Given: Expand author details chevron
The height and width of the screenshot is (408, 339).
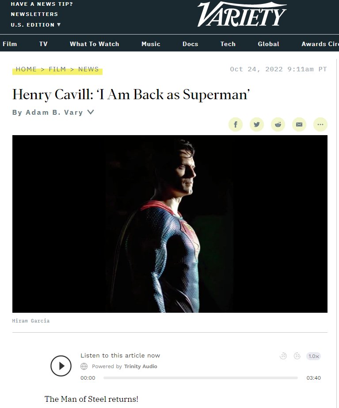Looking at the screenshot, I should [90, 112].
